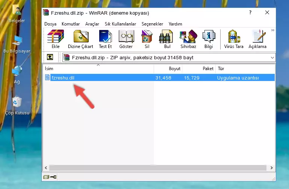The width and height of the screenshot is (289, 189).
Task: Select Çöp Kutusu recycle bin icon
Action: tap(17, 102)
